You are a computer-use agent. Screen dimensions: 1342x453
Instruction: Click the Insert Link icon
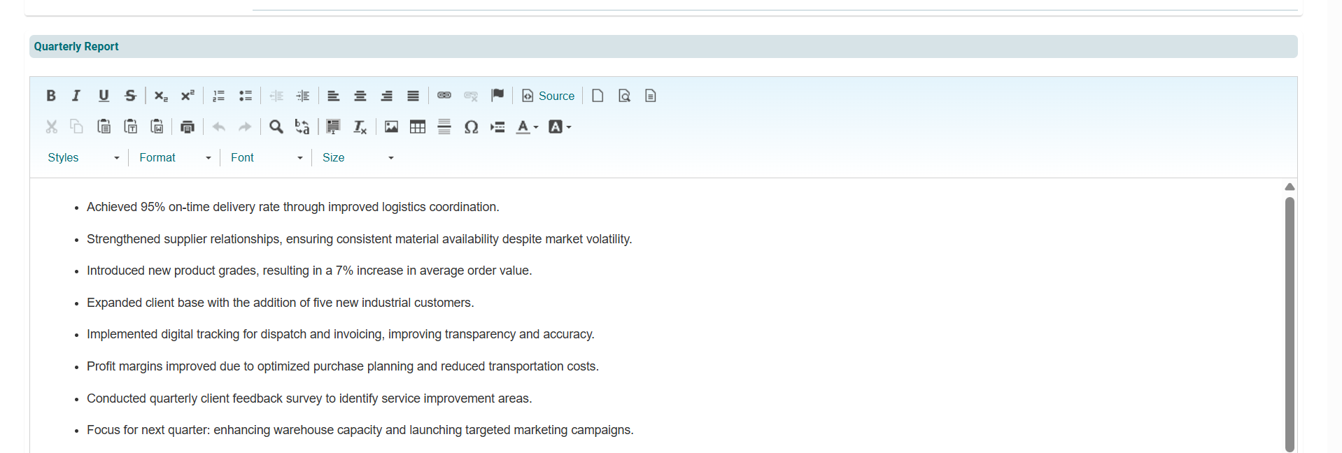(x=444, y=96)
